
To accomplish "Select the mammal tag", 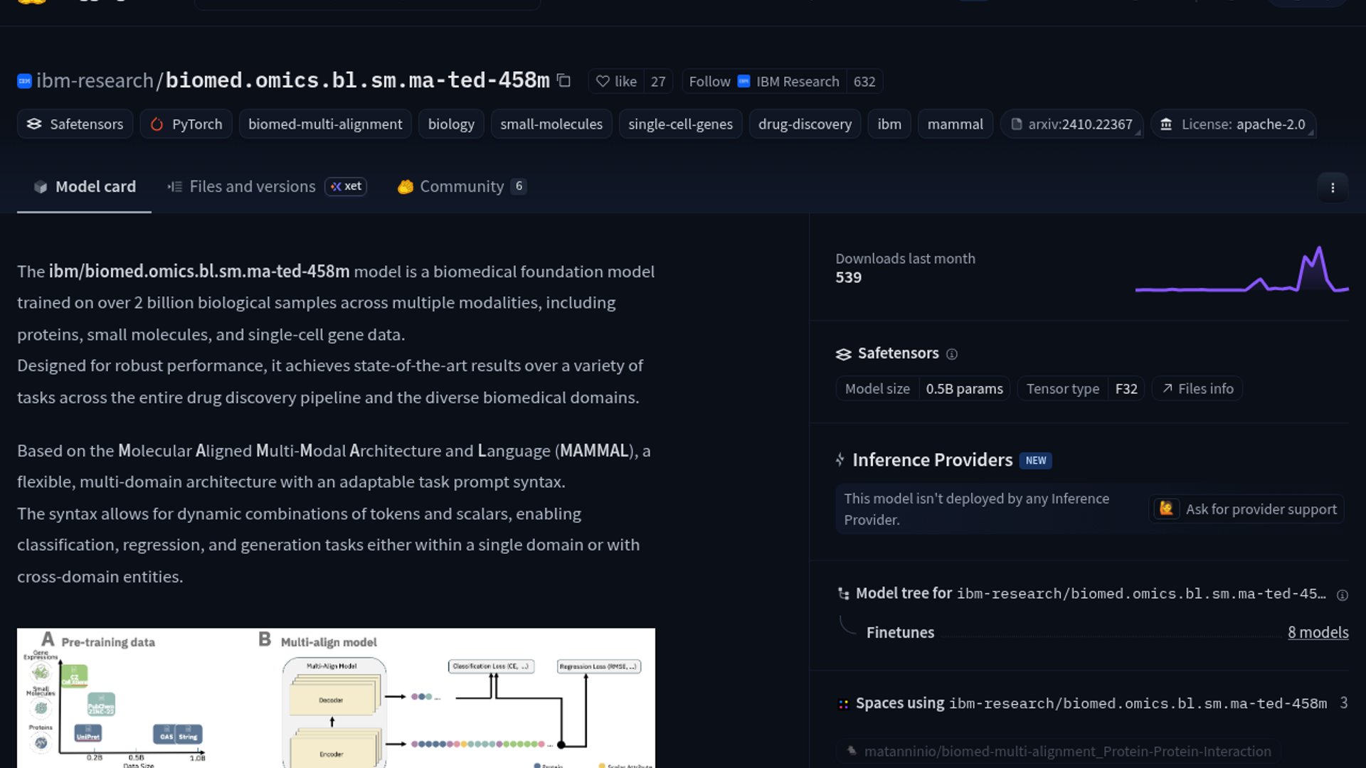I will point(955,124).
